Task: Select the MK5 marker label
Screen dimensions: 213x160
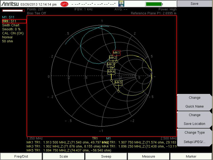Action: [x=118, y=83]
